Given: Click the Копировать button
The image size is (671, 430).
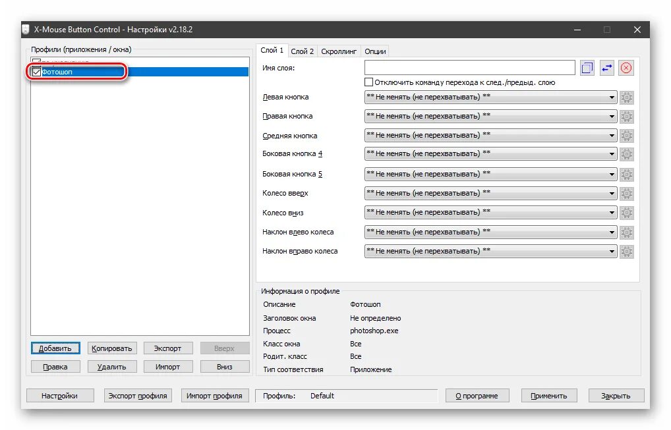Looking at the screenshot, I should point(111,348).
